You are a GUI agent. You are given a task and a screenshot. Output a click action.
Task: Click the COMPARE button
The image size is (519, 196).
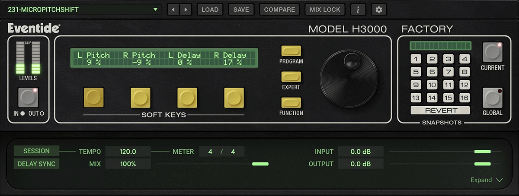pyautogui.click(x=279, y=9)
